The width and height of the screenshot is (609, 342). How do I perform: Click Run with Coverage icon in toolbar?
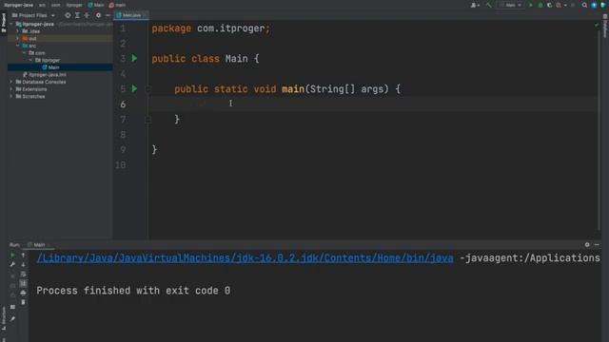[x=549, y=5]
